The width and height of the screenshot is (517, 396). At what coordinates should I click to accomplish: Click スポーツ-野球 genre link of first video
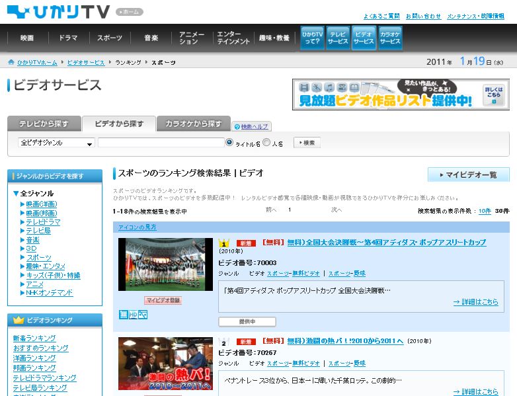[347, 273]
